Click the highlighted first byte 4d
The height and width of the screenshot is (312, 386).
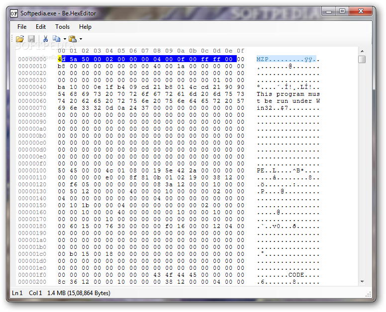pos(62,59)
